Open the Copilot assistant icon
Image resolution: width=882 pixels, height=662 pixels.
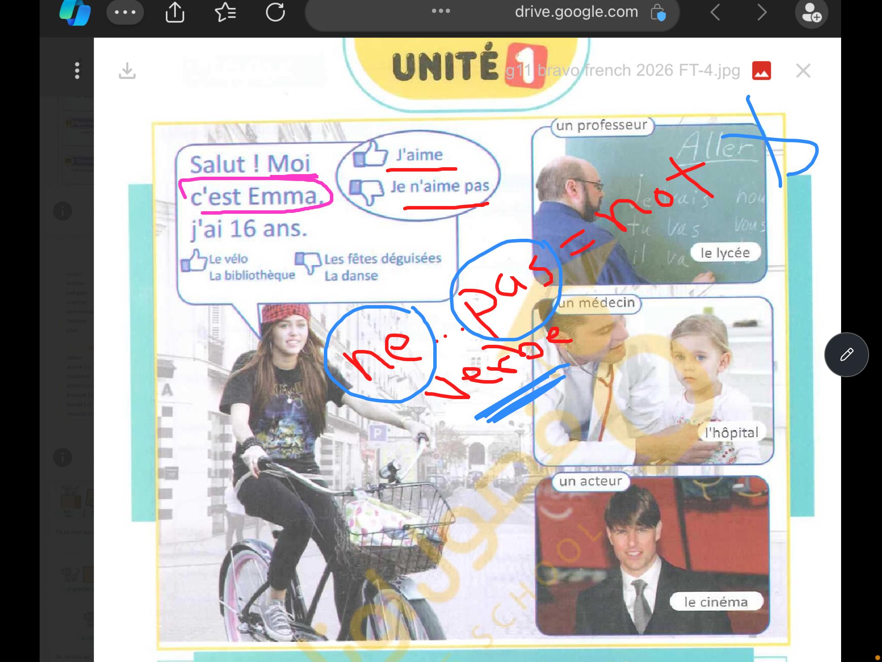tap(75, 12)
